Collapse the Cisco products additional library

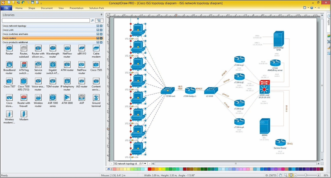pos(98,42)
